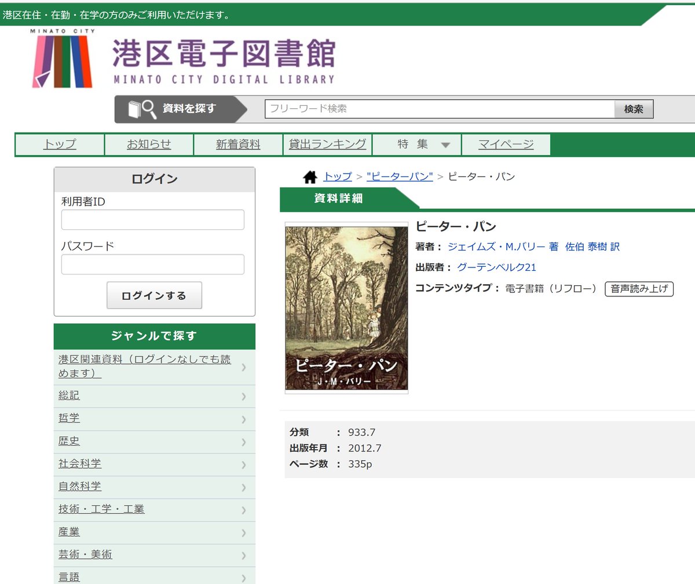Expand the 哲学 genre chevron
This screenshot has width=695, height=584.
(x=244, y=419)
